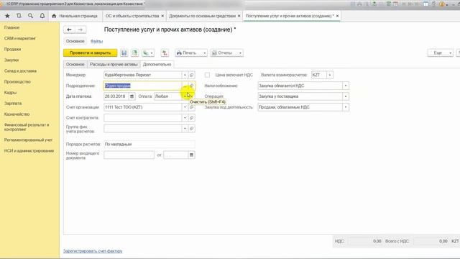The width and height of the screenshot is (460, 259).
Task: Switch to Основное form tab
Action: (x=75, y=64)
